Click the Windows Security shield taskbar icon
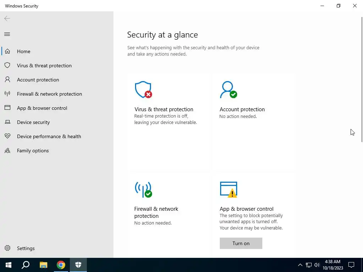This screenshot has width=363, height=272. [x=78, y=265]
